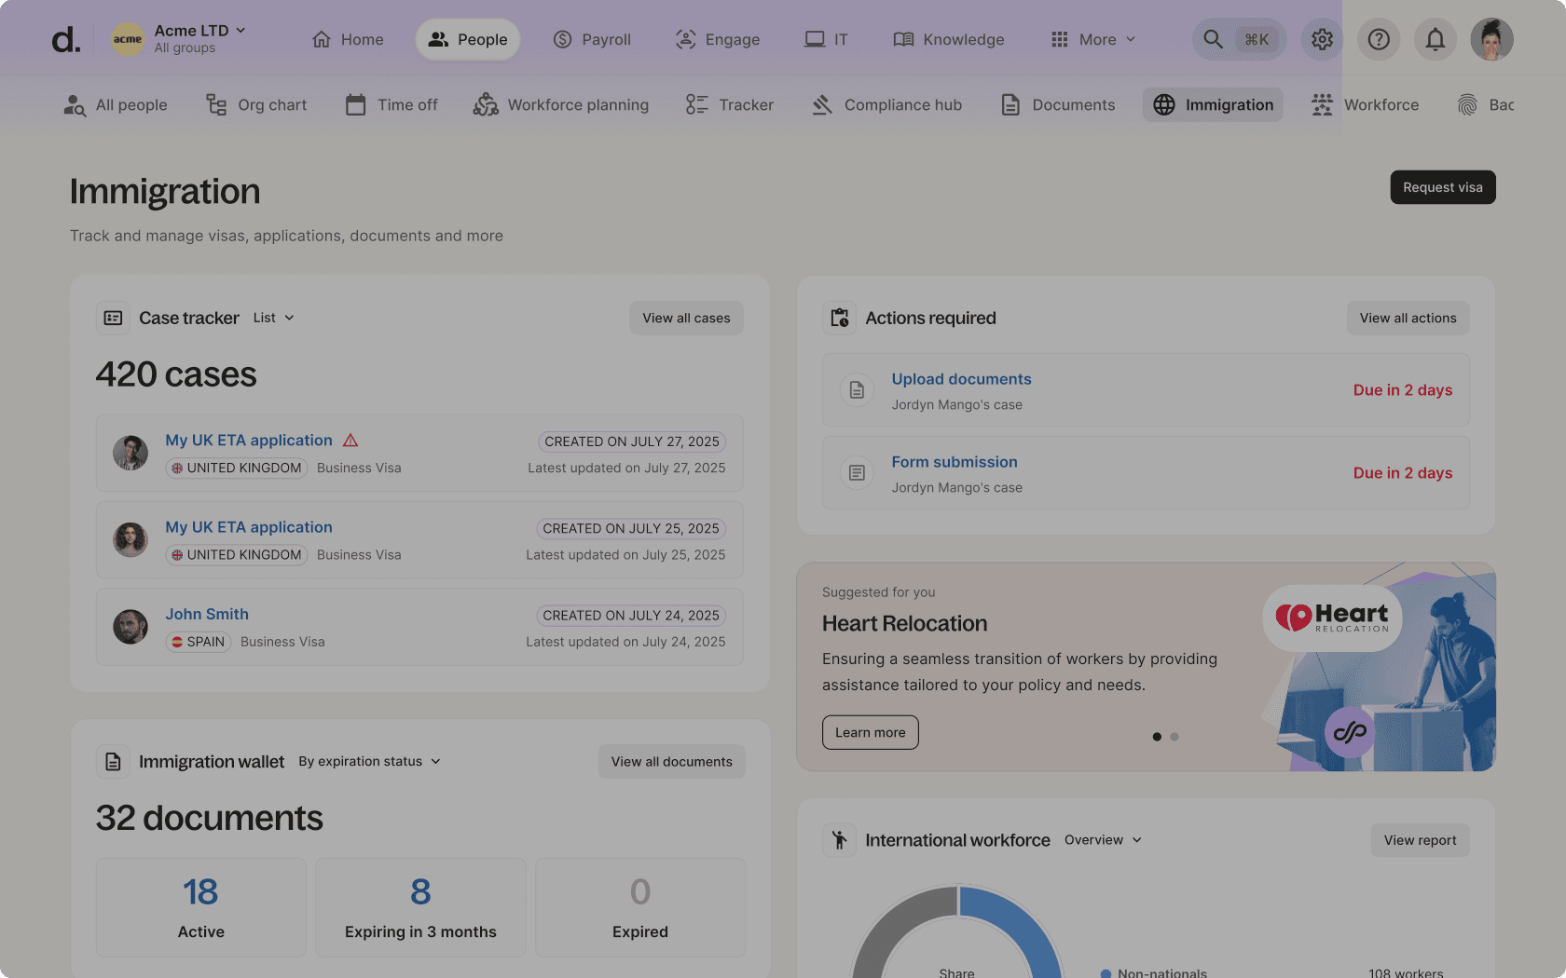This screenshot has height=978, width=1566.
Task: Open the user profile avatar
Action: click(x=1491, y=39)
